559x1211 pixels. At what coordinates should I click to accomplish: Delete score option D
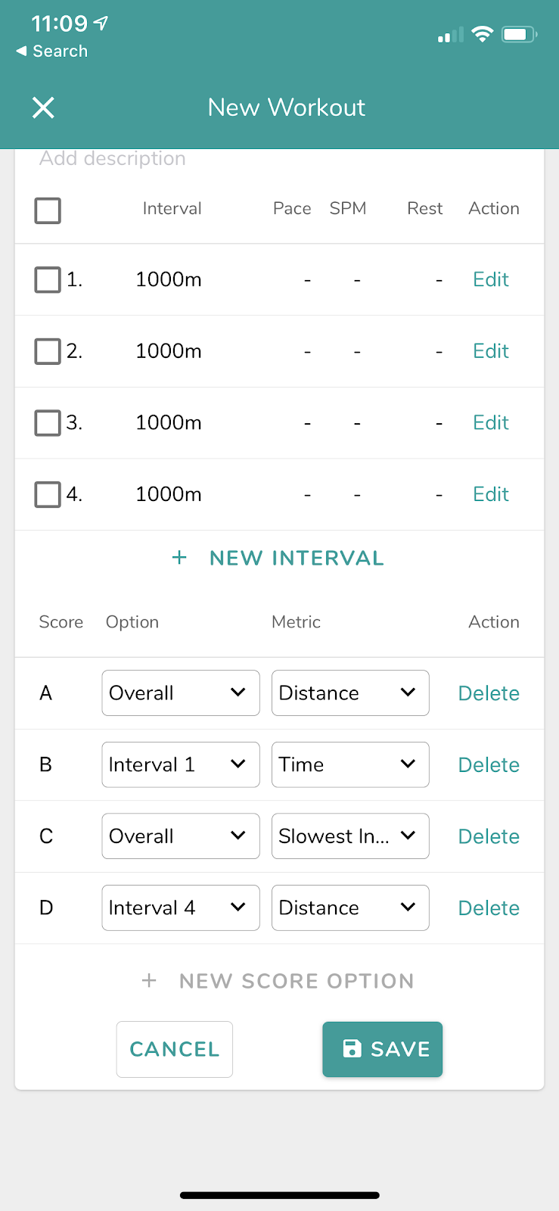pos(489,907)
